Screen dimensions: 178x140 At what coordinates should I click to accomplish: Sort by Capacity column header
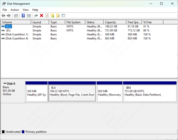pos(115,22)
